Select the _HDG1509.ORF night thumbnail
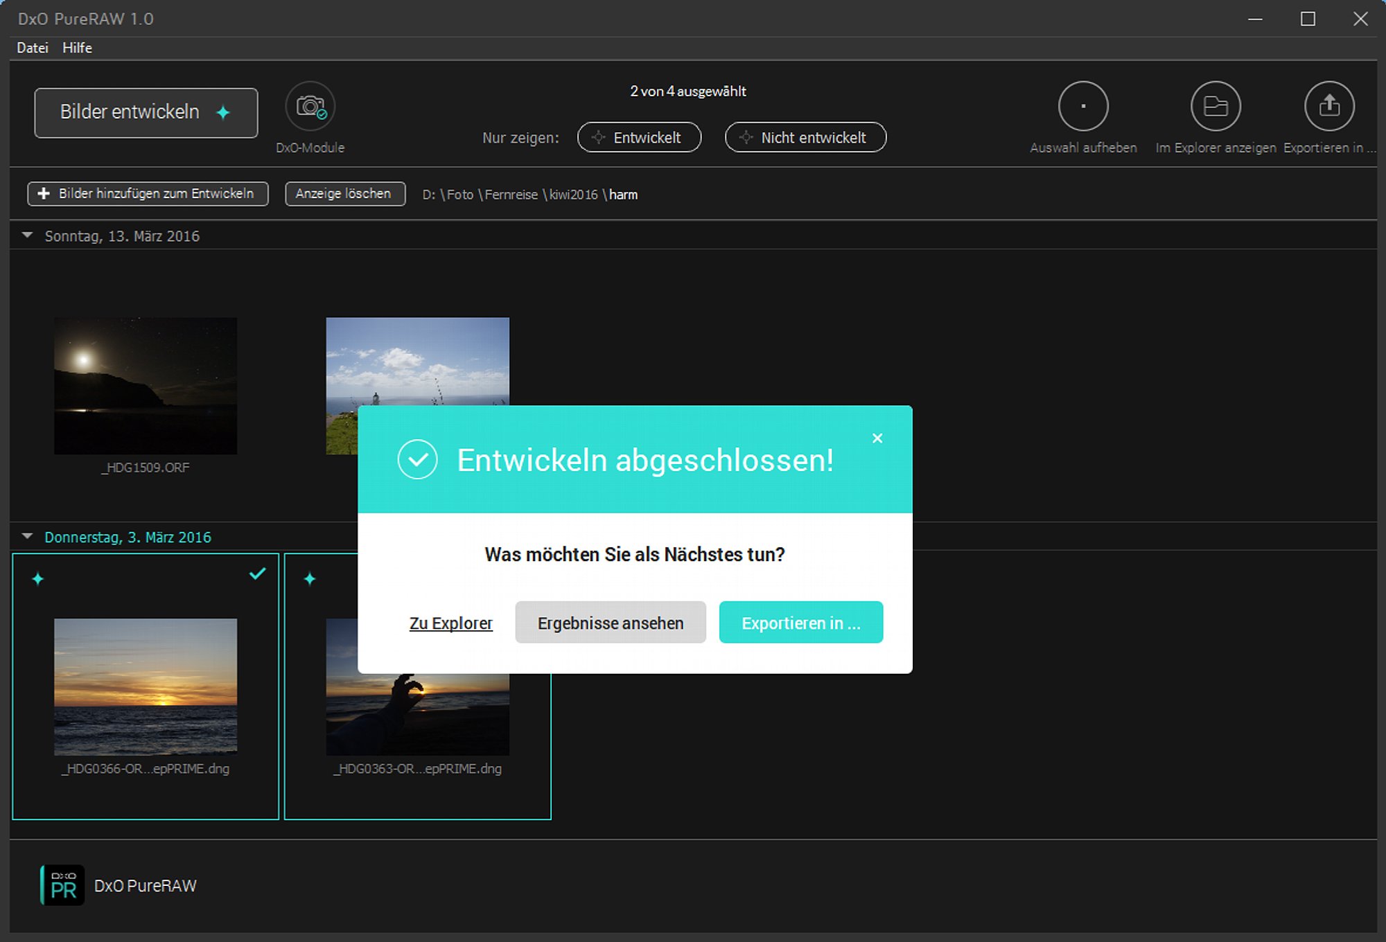This screenshot has width=1386, height=942. [146, 386]
